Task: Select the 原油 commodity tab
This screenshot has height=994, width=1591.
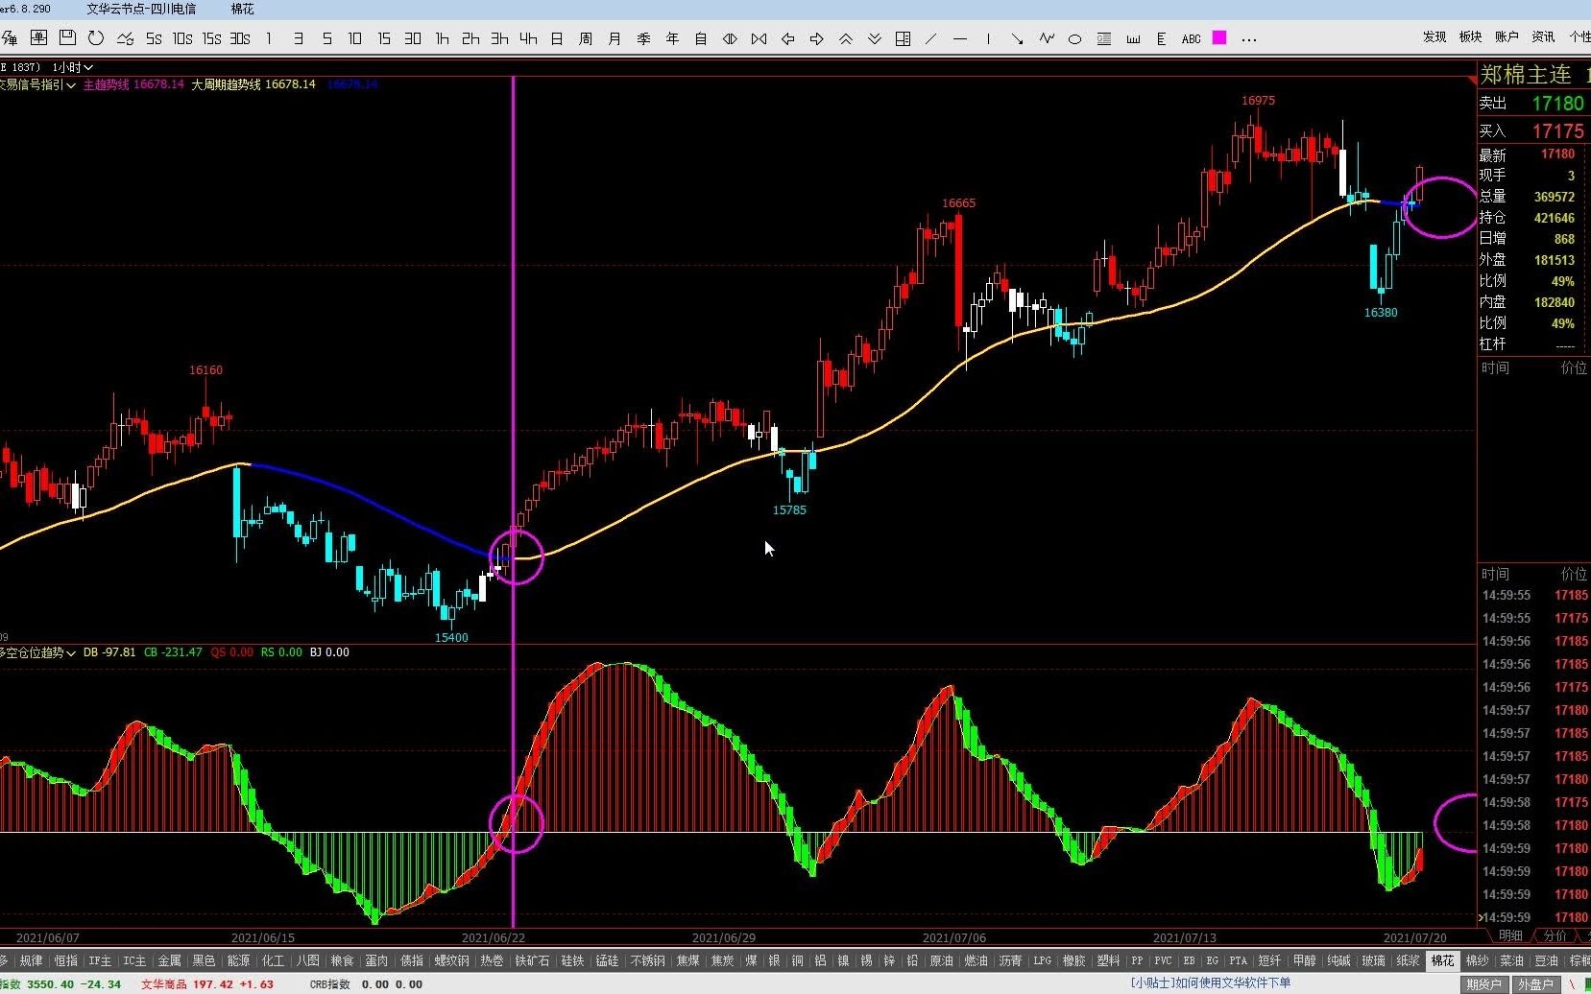Action: [941, 960]
